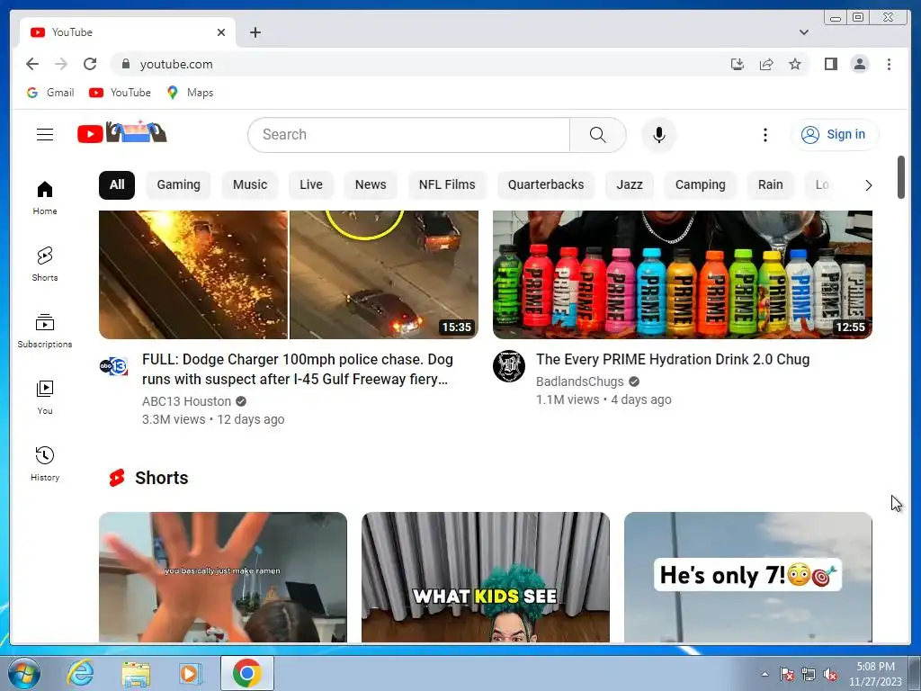921x691 pixels.
Task: Open a new browser tab
Action: click(x=255, y=32)
